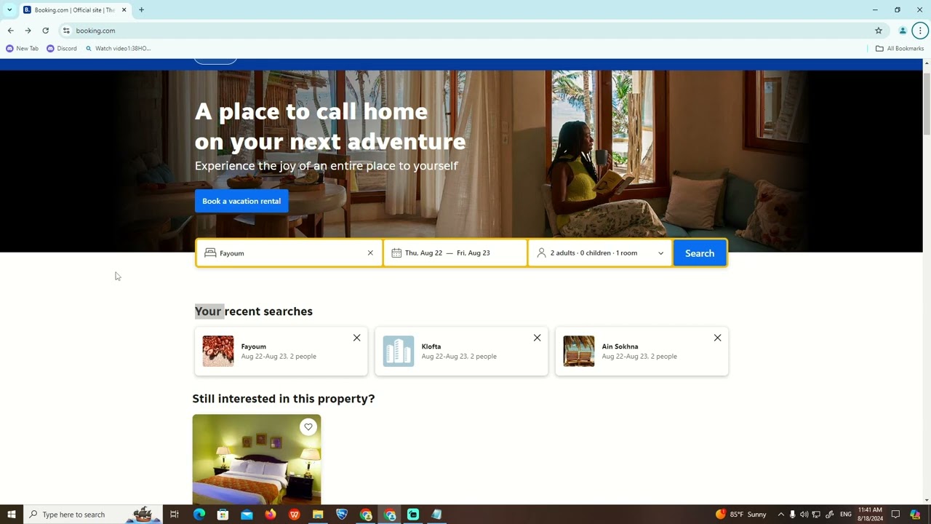The width and height of the screenshot is (931, 524).
Task: Save property with heart icon
Action: point(308,427)
